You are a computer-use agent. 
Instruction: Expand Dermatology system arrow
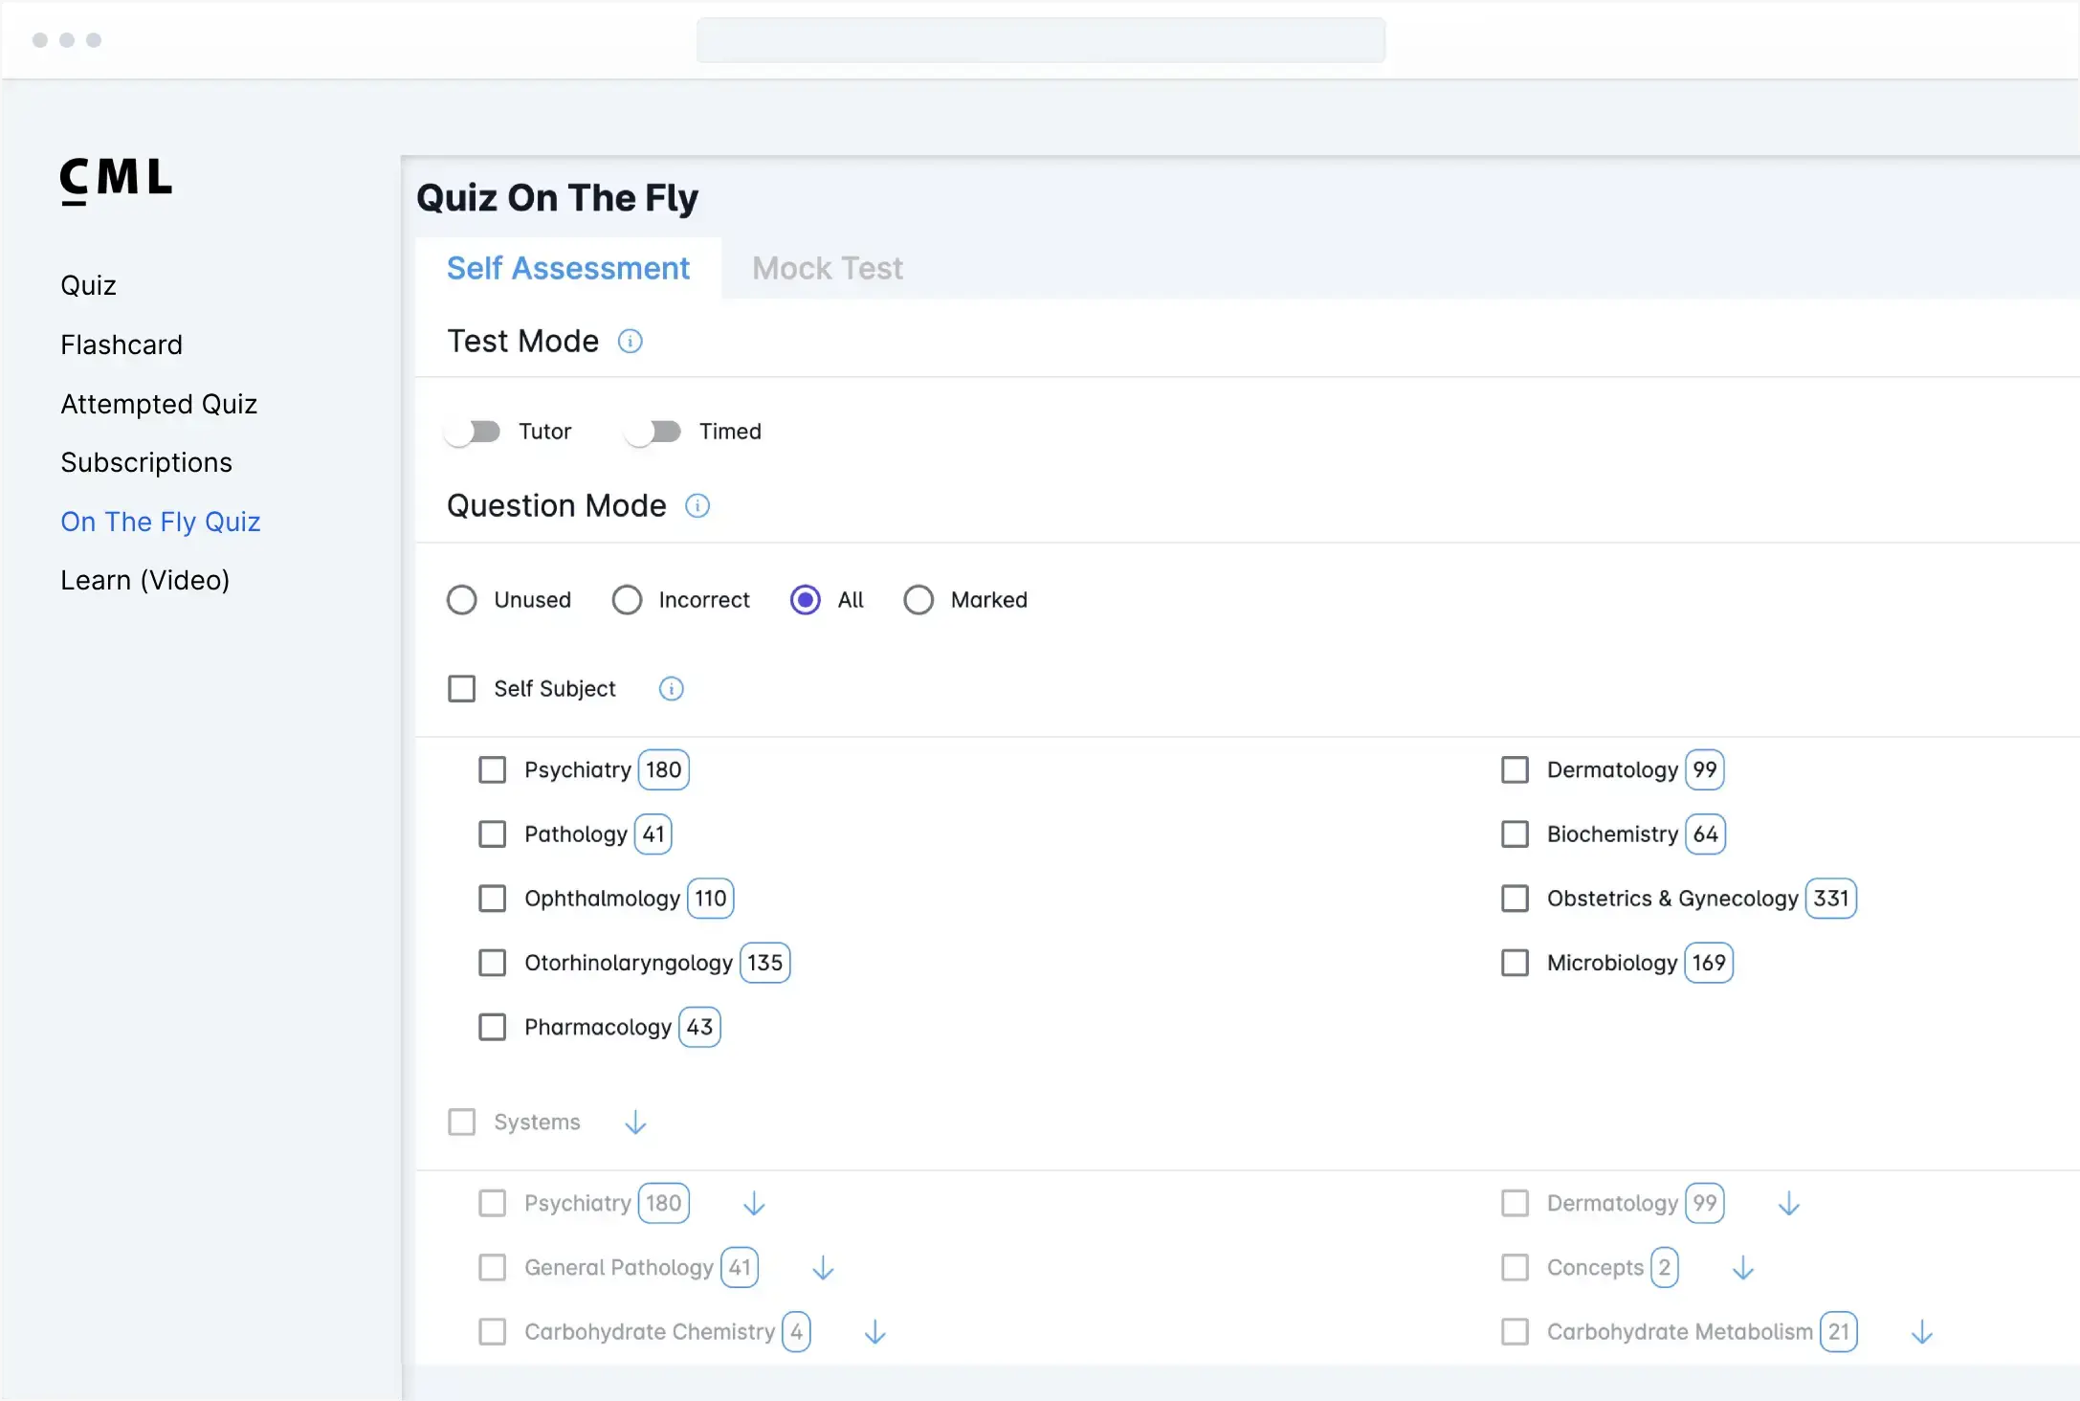1789,1204
